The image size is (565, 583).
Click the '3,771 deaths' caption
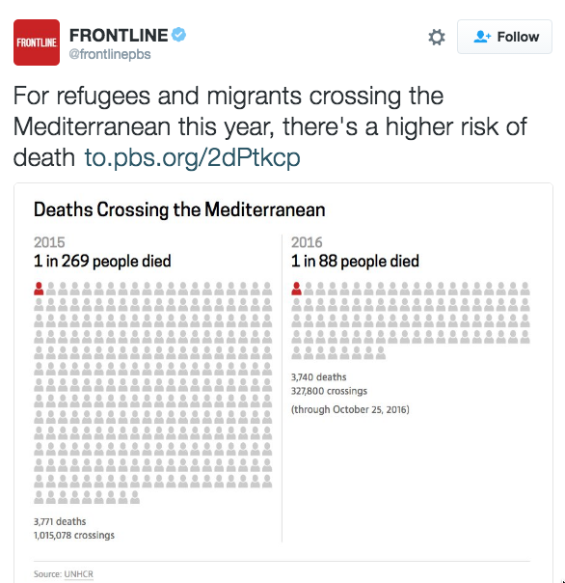tap(60, 521)
